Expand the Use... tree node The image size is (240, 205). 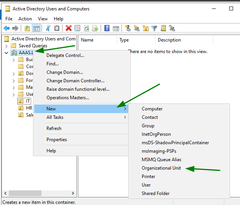[x=13, y=95]
